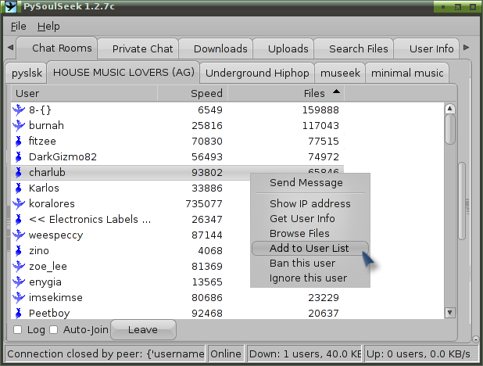Click the icon beside << Electronics Labels
This screenshot has height=366, width=483.
point(19,219)
